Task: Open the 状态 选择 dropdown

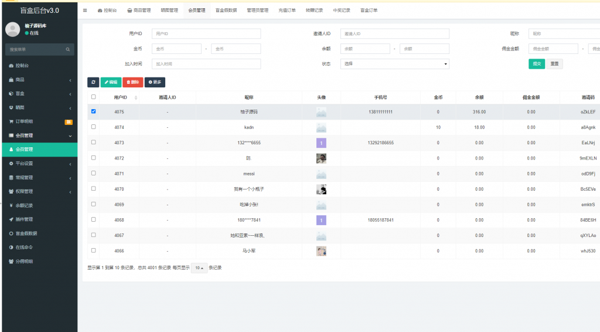Action: click(394, 64)
